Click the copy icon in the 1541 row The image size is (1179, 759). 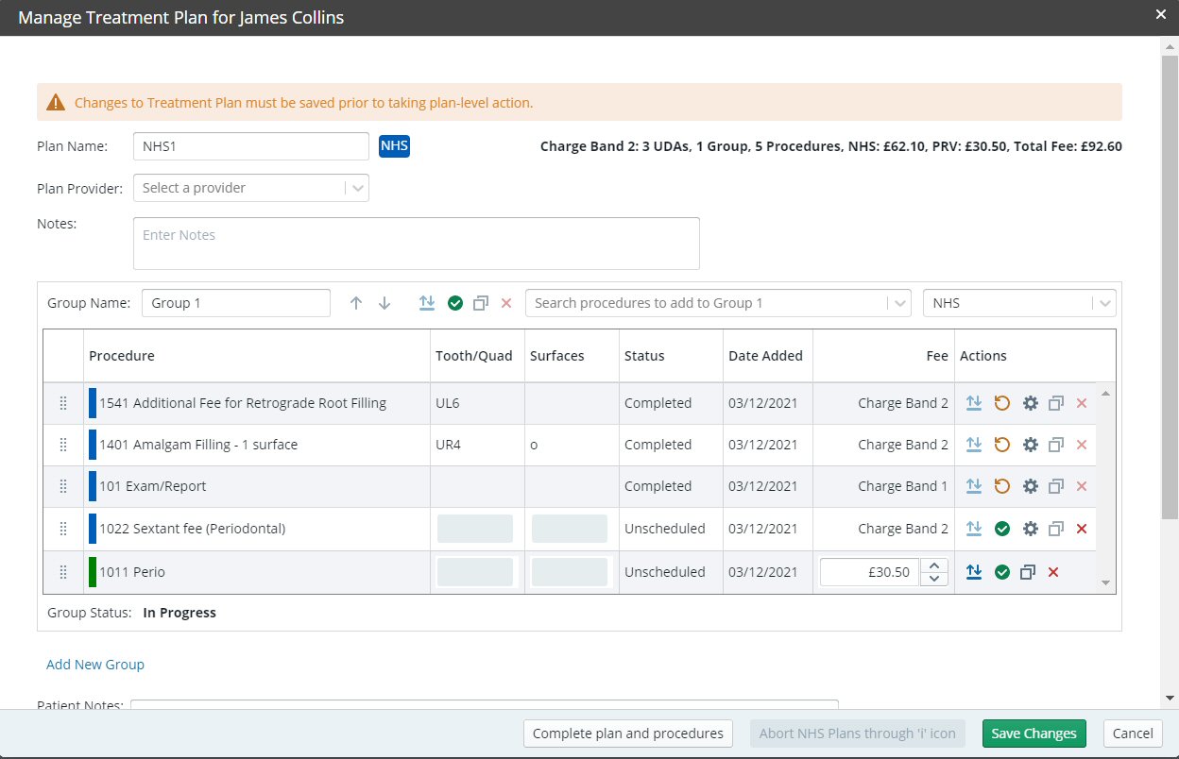point(1056,403)
